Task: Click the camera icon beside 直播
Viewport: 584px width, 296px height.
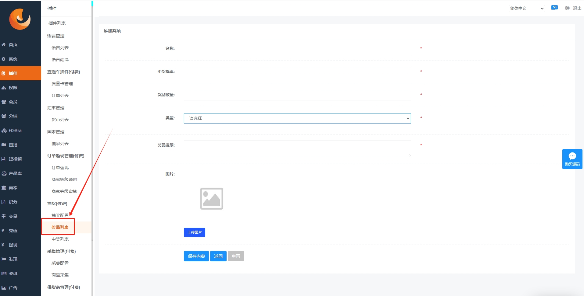Action: tap(4, 145)
